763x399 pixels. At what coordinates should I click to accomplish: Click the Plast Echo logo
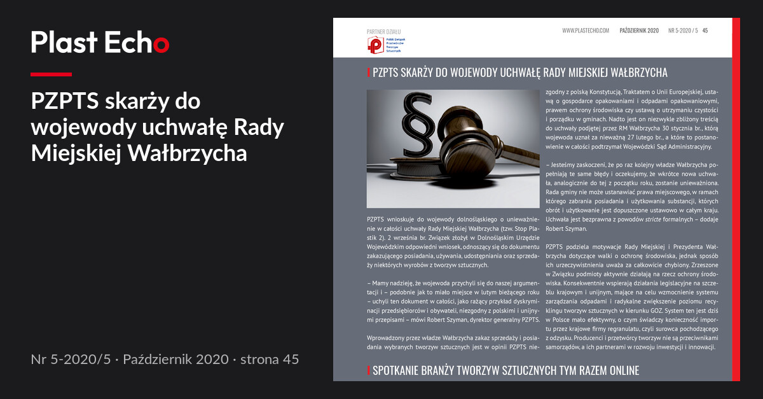(100, 43)
